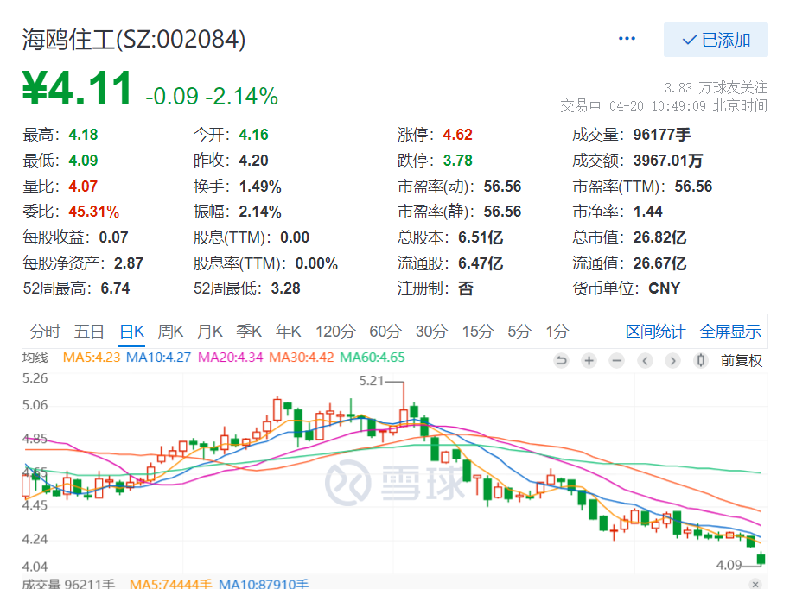Click the 已添加 watchlist button
The height and width of the screenshot is (589, 796).
[716, 40]
